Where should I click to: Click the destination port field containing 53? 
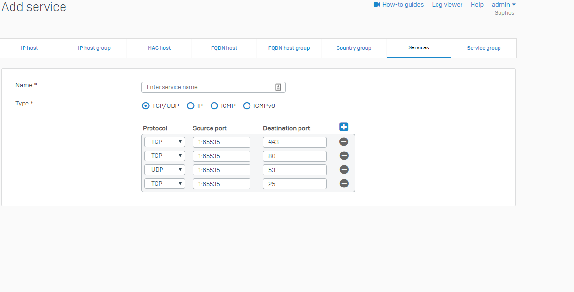pyautogui.click(x=295, y=170)
